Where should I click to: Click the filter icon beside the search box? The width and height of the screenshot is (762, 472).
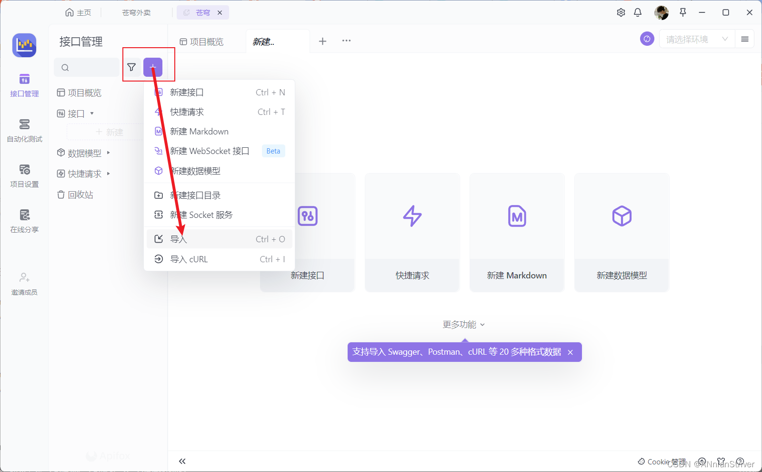(131, 67)
